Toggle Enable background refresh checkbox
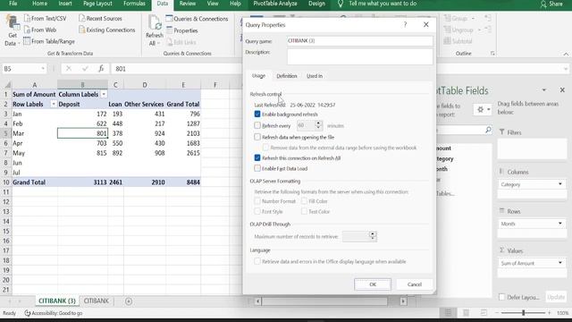This screenshot has height=322, width=572. (x=257, y=114)
